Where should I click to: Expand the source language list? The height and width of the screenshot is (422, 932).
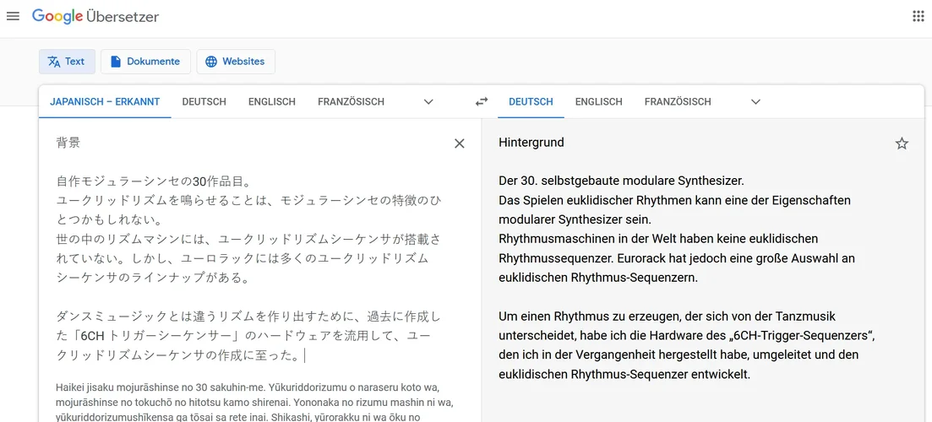[428, 101]
